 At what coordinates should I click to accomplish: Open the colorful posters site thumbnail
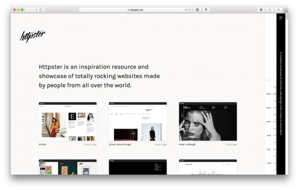pos(68,167)
